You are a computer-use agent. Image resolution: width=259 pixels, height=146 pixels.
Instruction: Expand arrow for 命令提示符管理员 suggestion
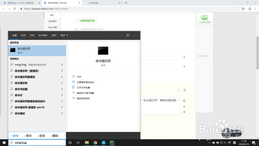pyautogui.click(x=62, y=77)
